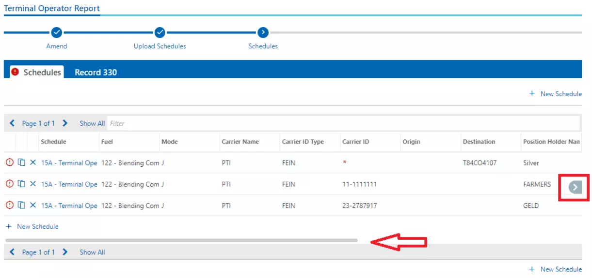592x278 pixels.
Task: Sort by the Carrier Name column header
Action: (240, 142)
